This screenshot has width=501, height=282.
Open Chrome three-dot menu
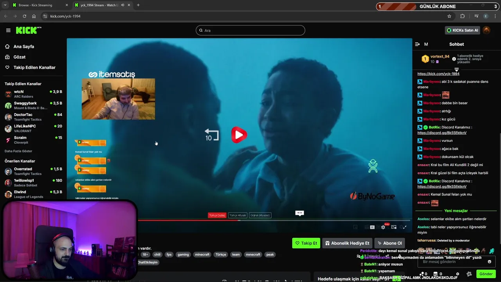coord(495,16)
